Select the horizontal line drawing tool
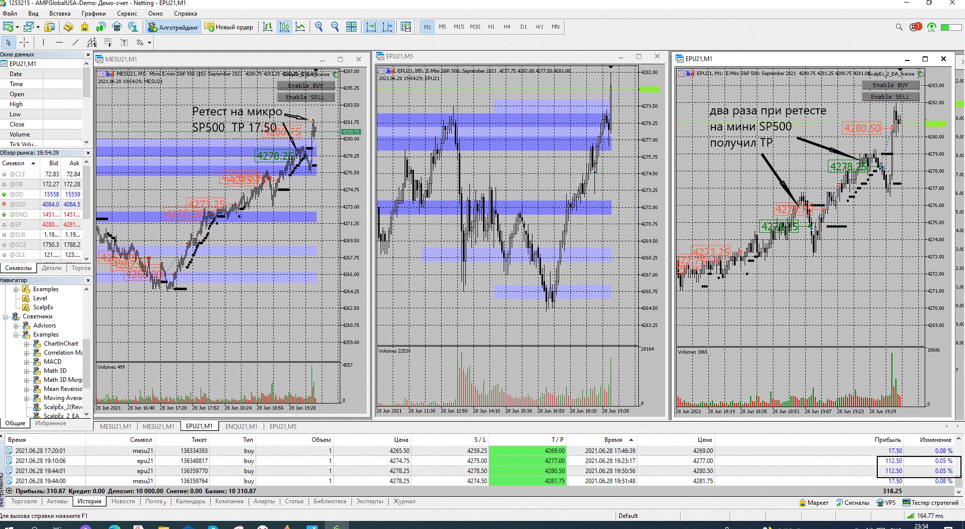Viewport: 965px width, 529px height. pyautogui.click(x=59, y=42)
